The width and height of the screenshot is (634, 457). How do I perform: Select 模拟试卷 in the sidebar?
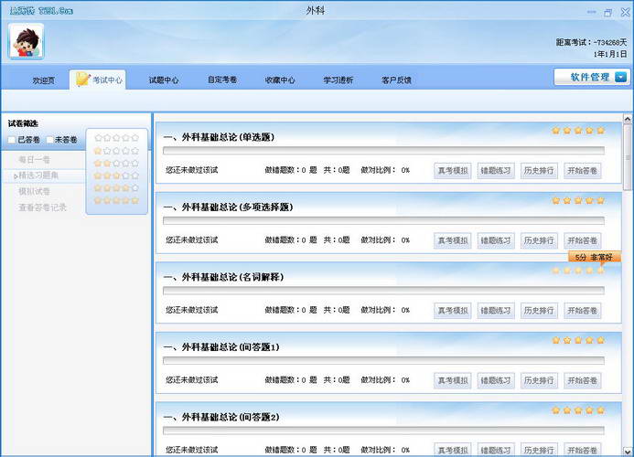[x=35, y=191]
